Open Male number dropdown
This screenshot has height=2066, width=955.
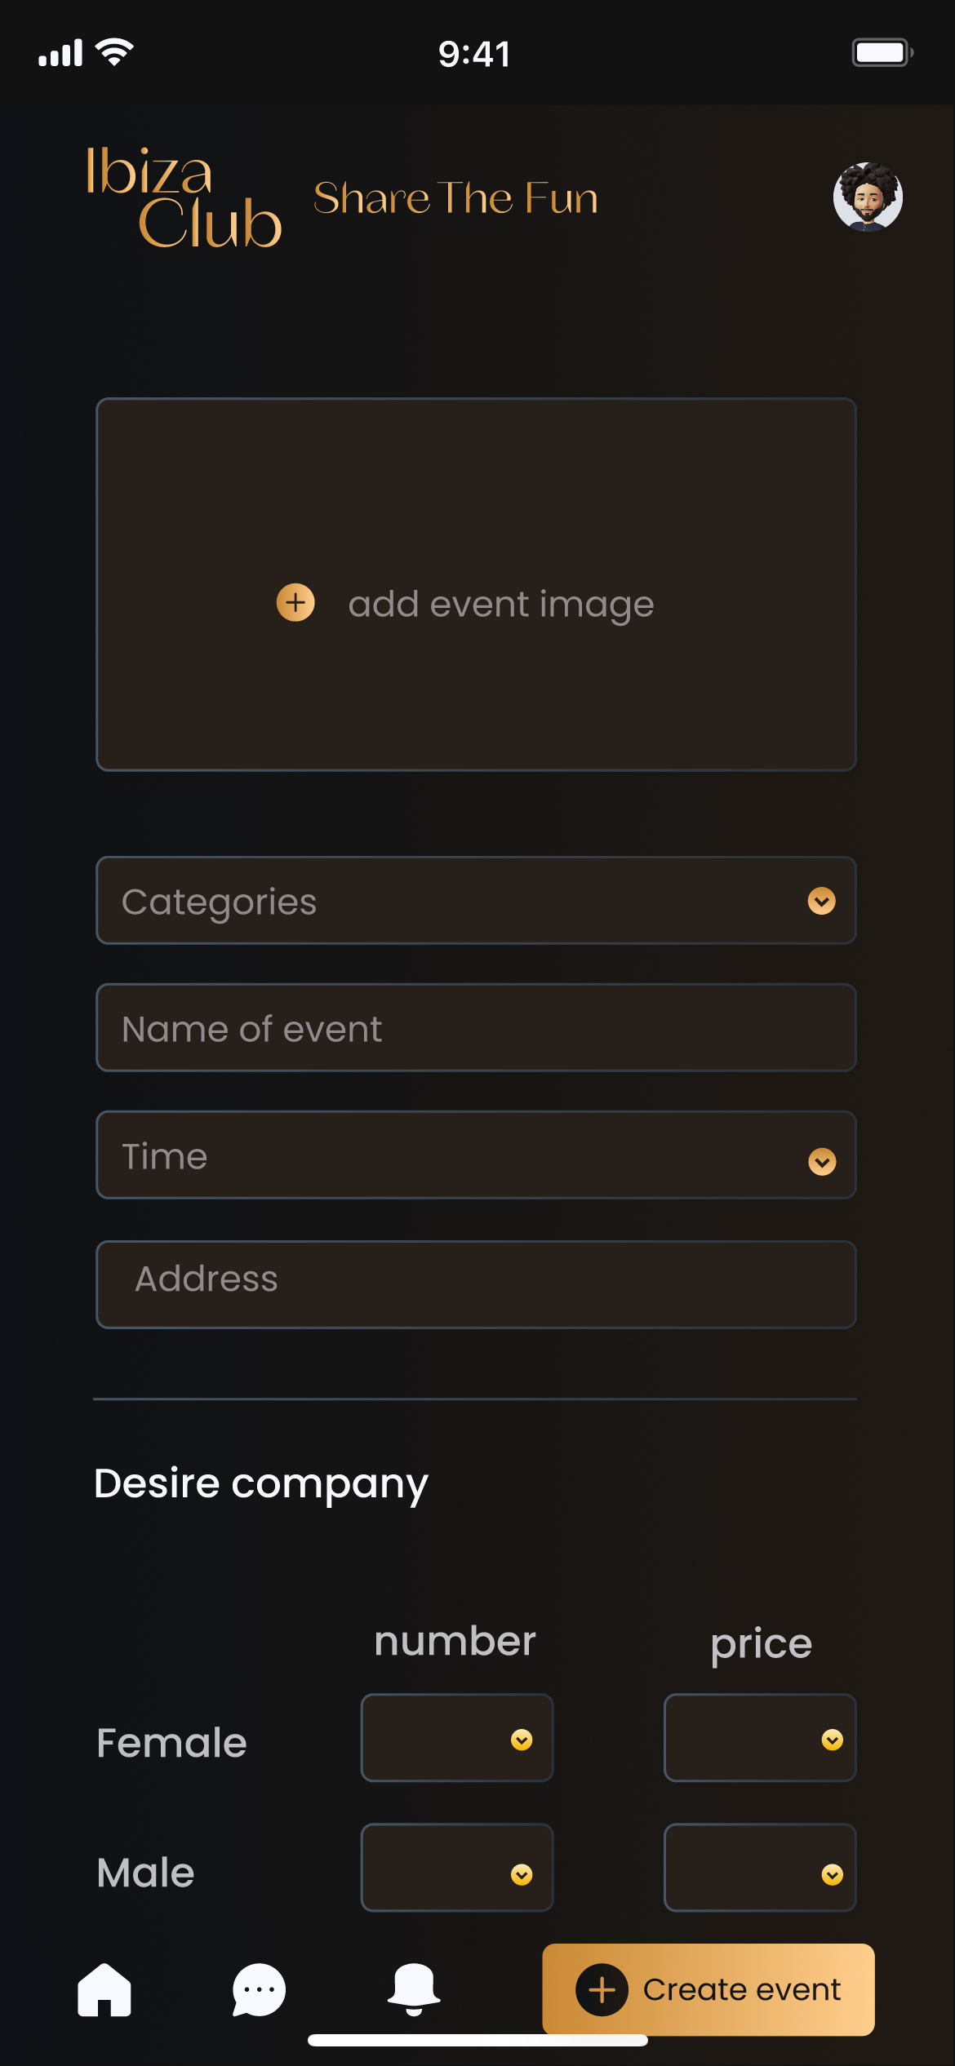pos(457,1868)
